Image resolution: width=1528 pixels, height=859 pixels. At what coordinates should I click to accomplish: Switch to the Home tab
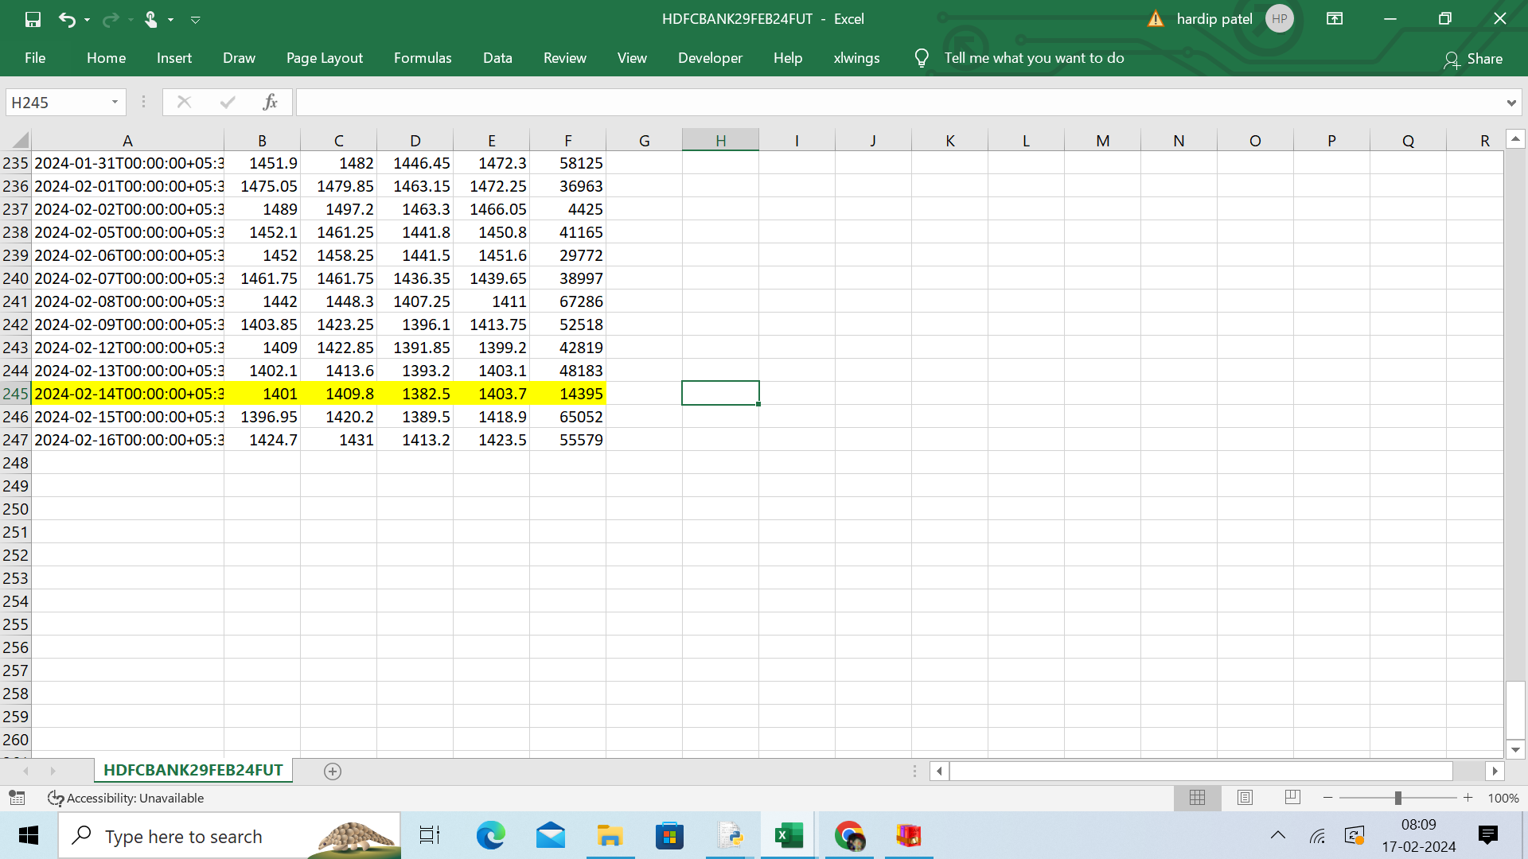pos(106,58)
